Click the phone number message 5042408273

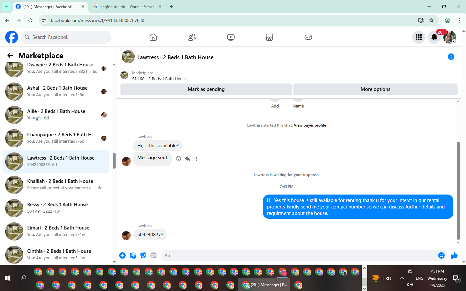click(x=150, y=235)
